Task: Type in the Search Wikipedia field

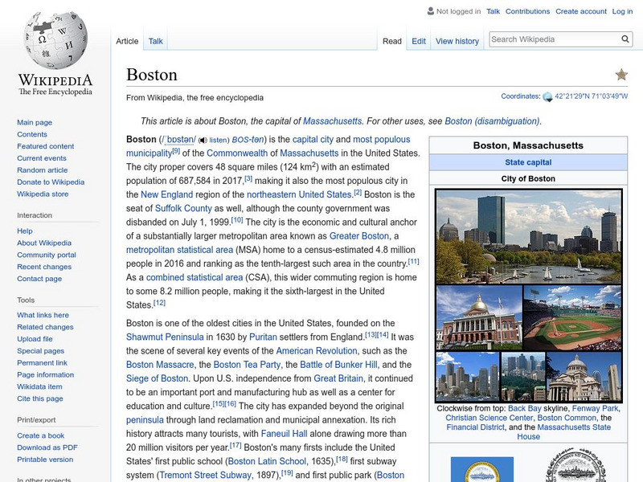Action: (x=553, y=39)
